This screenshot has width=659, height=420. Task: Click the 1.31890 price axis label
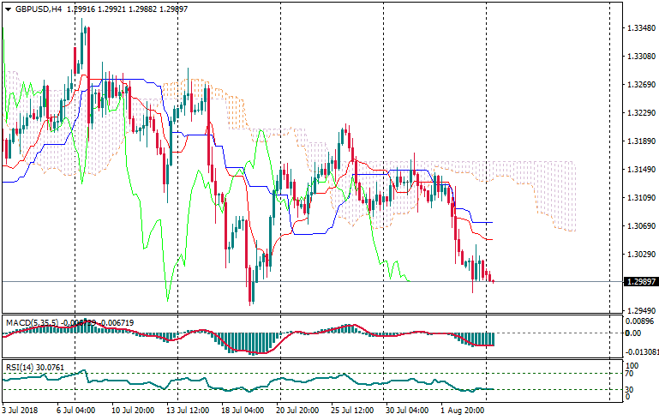(x=638, y=141)
